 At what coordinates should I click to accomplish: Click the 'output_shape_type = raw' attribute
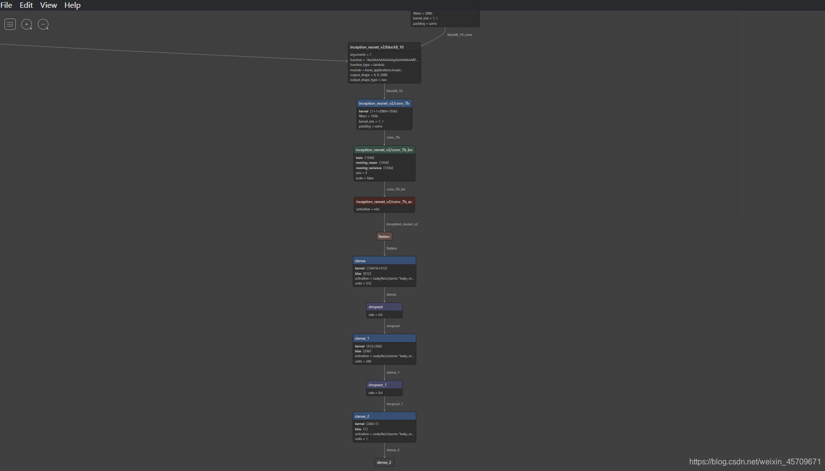(368, 80)
